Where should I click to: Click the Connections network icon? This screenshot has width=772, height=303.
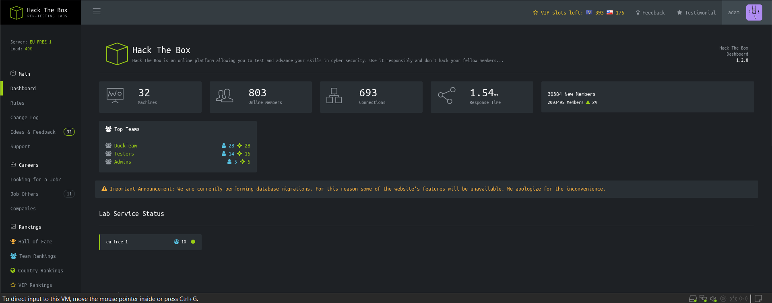pyautogui.click(x=334, y=95)
